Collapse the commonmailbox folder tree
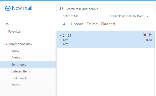Viewport: 156px width, 96px height. coord(6,44)
